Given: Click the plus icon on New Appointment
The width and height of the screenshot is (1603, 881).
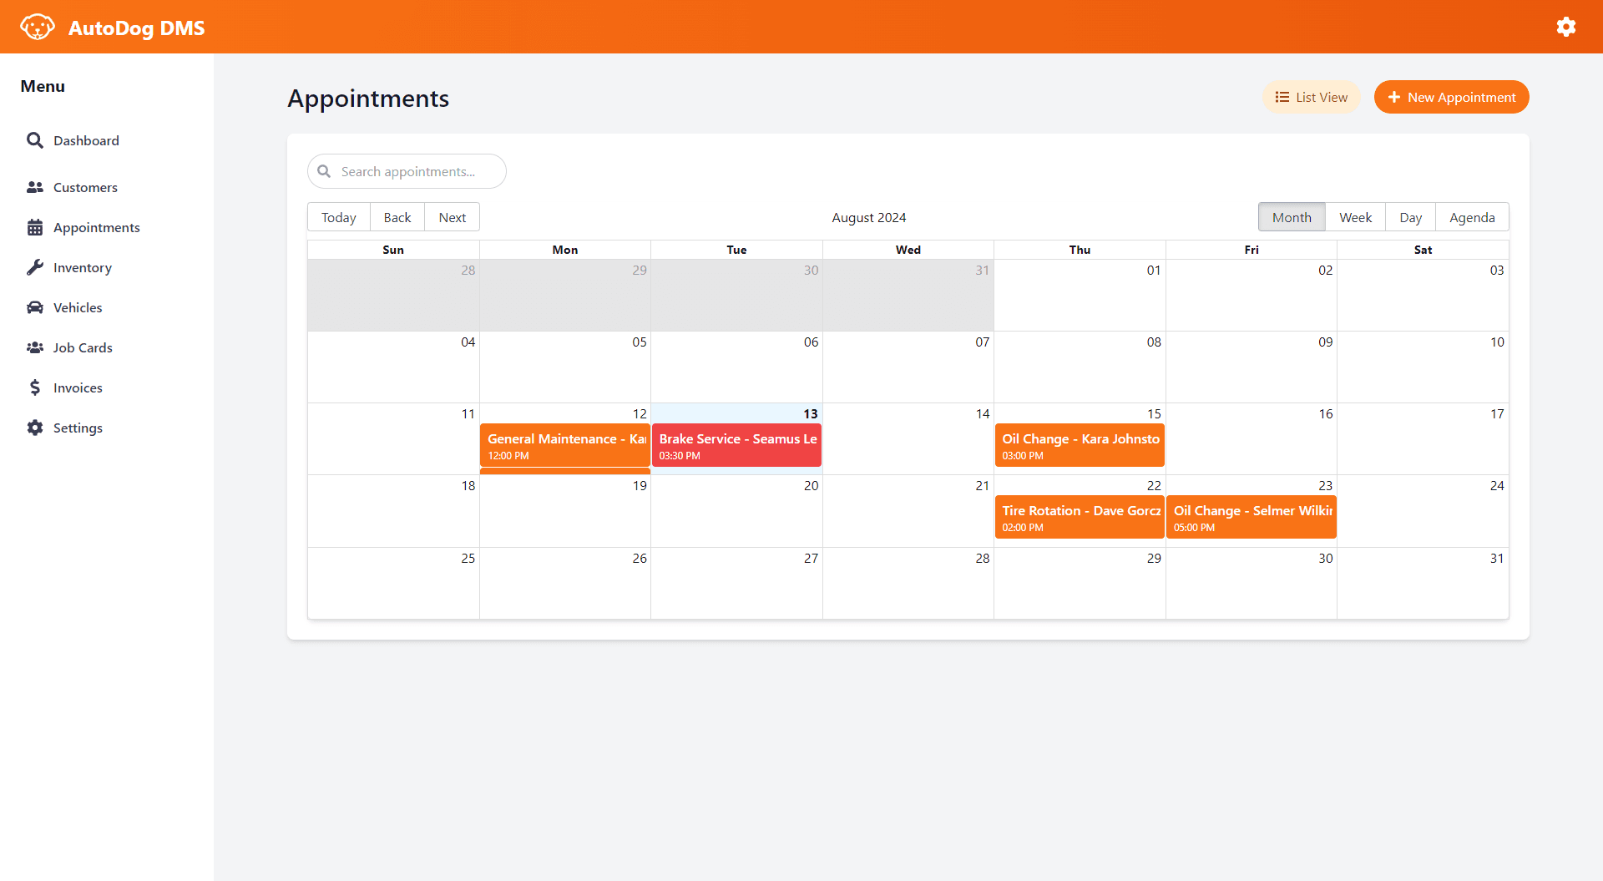Looking at the screenshot, I should (x=1393, y=97).
